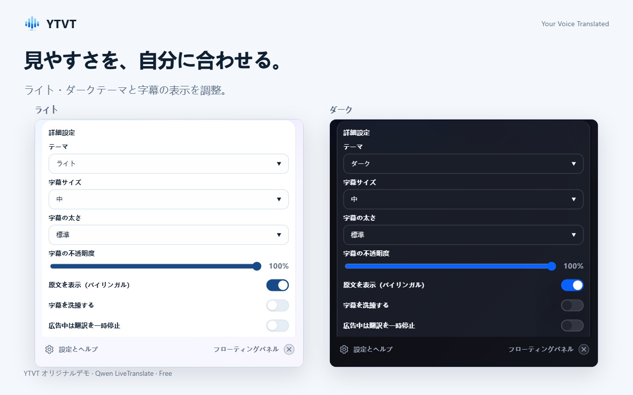Close floating panel in dark theme card

click(x=584, y=349)
